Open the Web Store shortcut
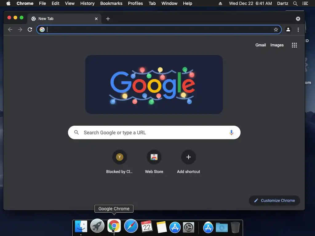 click(154, 162)
